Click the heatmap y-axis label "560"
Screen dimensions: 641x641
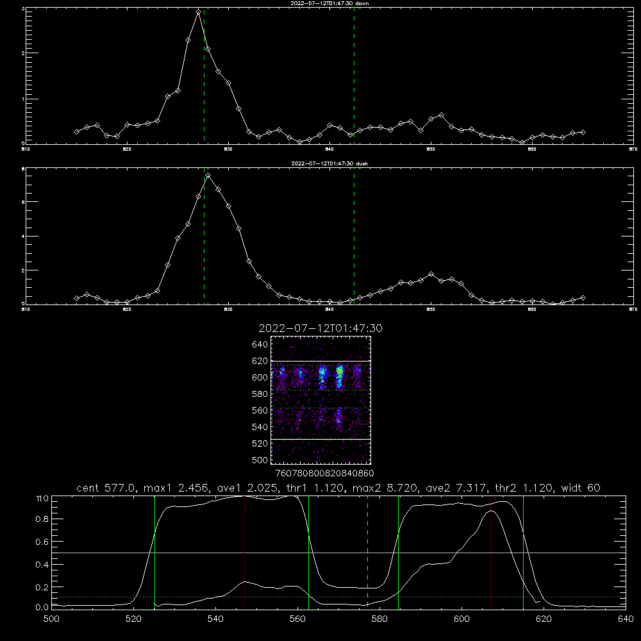(x=260, y=410)
